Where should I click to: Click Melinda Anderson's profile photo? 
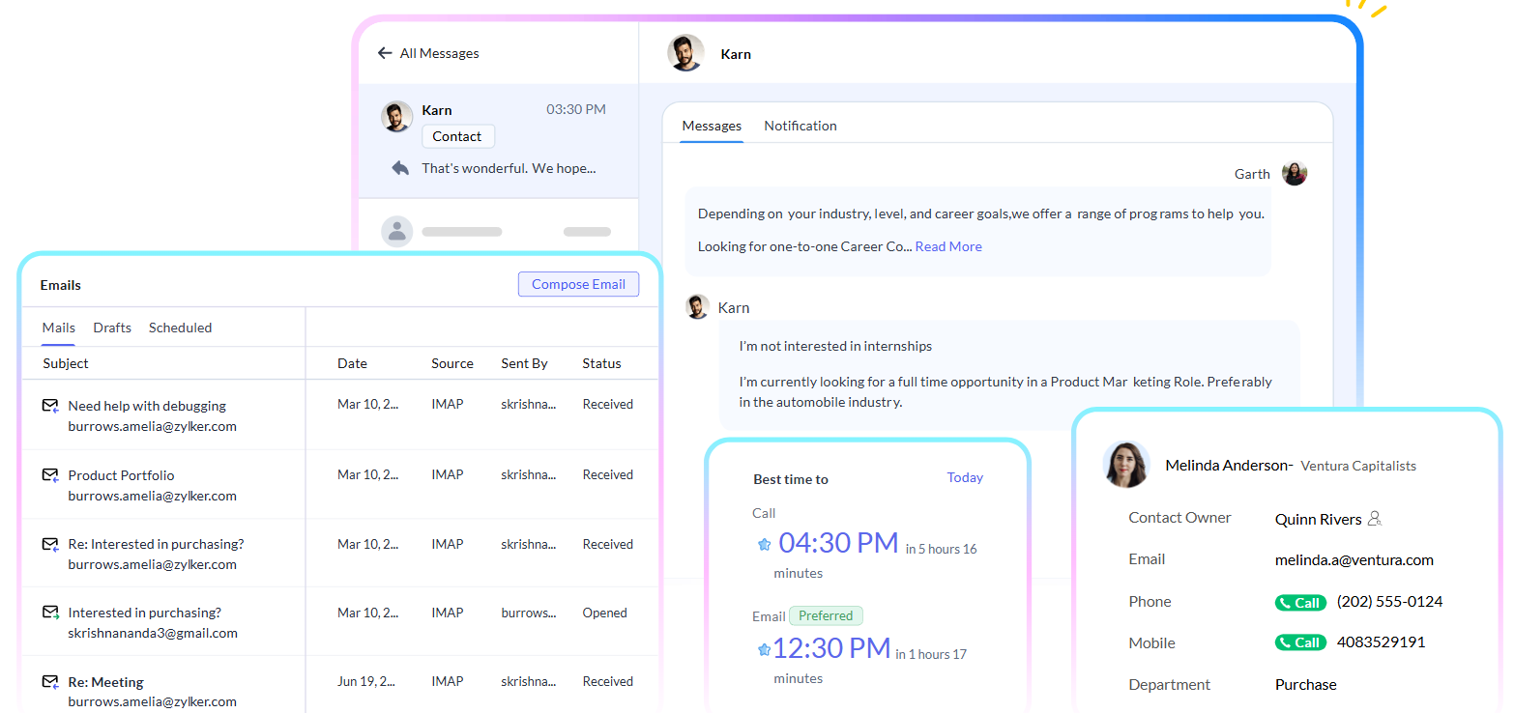coord(1126,465)
